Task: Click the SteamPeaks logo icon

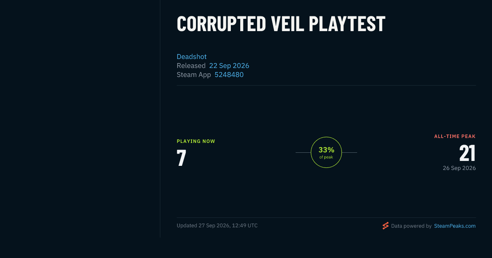Action: point(385,226)
